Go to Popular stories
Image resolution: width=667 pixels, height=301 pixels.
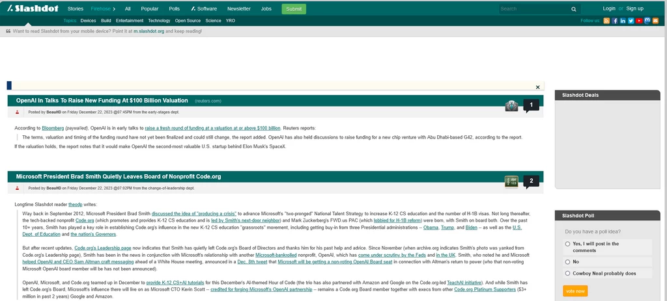click(x=150, y=8)
